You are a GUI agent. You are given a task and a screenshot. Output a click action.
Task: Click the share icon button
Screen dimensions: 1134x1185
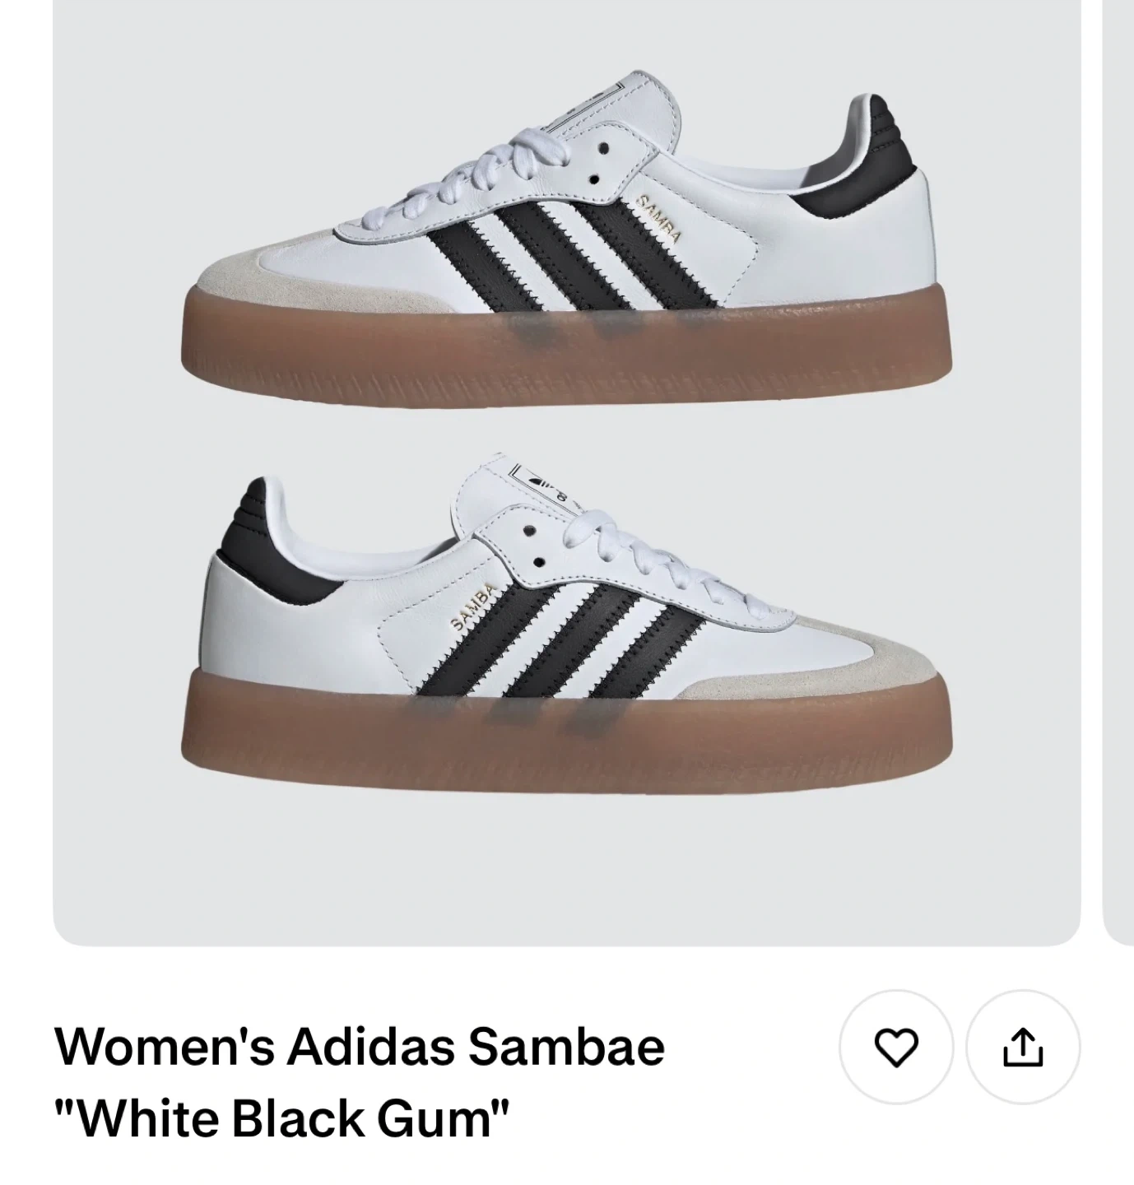coord(1022,1047)
